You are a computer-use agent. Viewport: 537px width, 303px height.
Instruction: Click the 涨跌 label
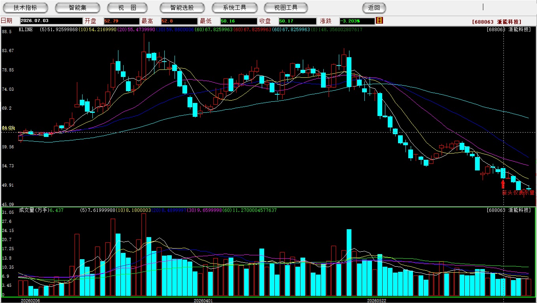coord(326,21)
